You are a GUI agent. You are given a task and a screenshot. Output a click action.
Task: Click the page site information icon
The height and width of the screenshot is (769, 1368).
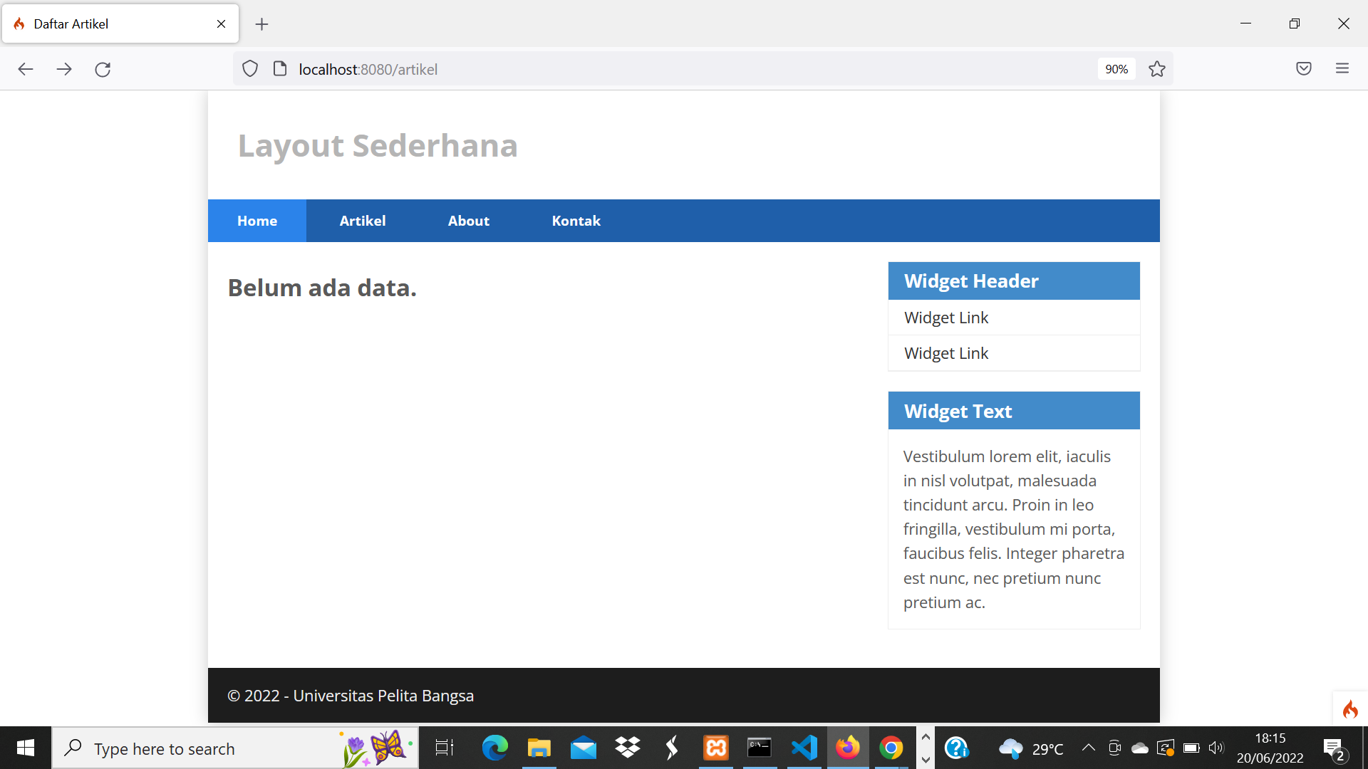click(x=280, y=69)
